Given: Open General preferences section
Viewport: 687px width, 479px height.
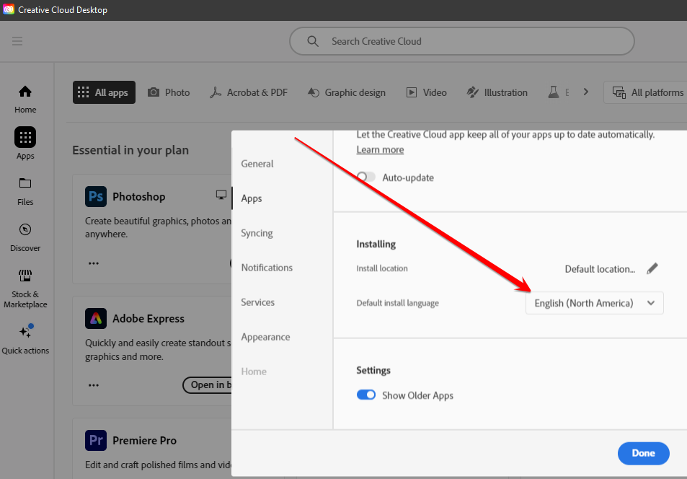Looking at the screenshot, I should pyautogui.click(x=257, y=164).
